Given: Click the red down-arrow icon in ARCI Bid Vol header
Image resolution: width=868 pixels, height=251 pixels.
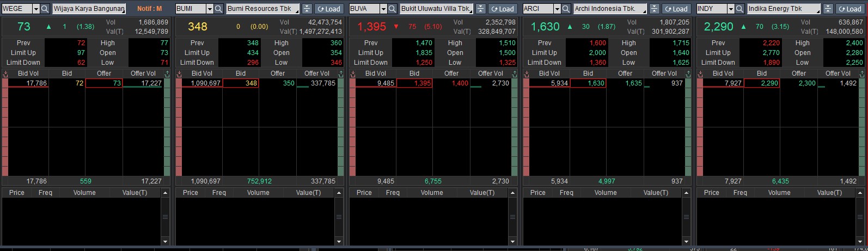Looking at the screenshot, I should click(526, 74).
